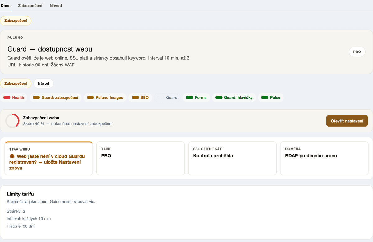Open the red Health status pill
This screenshot has height=242, width=373.
click(x=14, y=98)
